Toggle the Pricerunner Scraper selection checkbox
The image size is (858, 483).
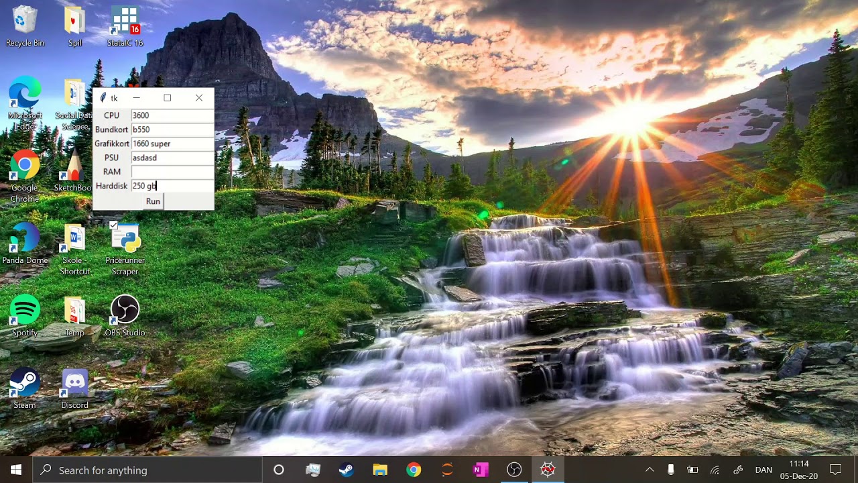click(x=113, y=225)
